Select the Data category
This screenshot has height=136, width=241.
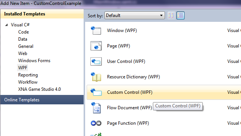click(x=23, y=39)
